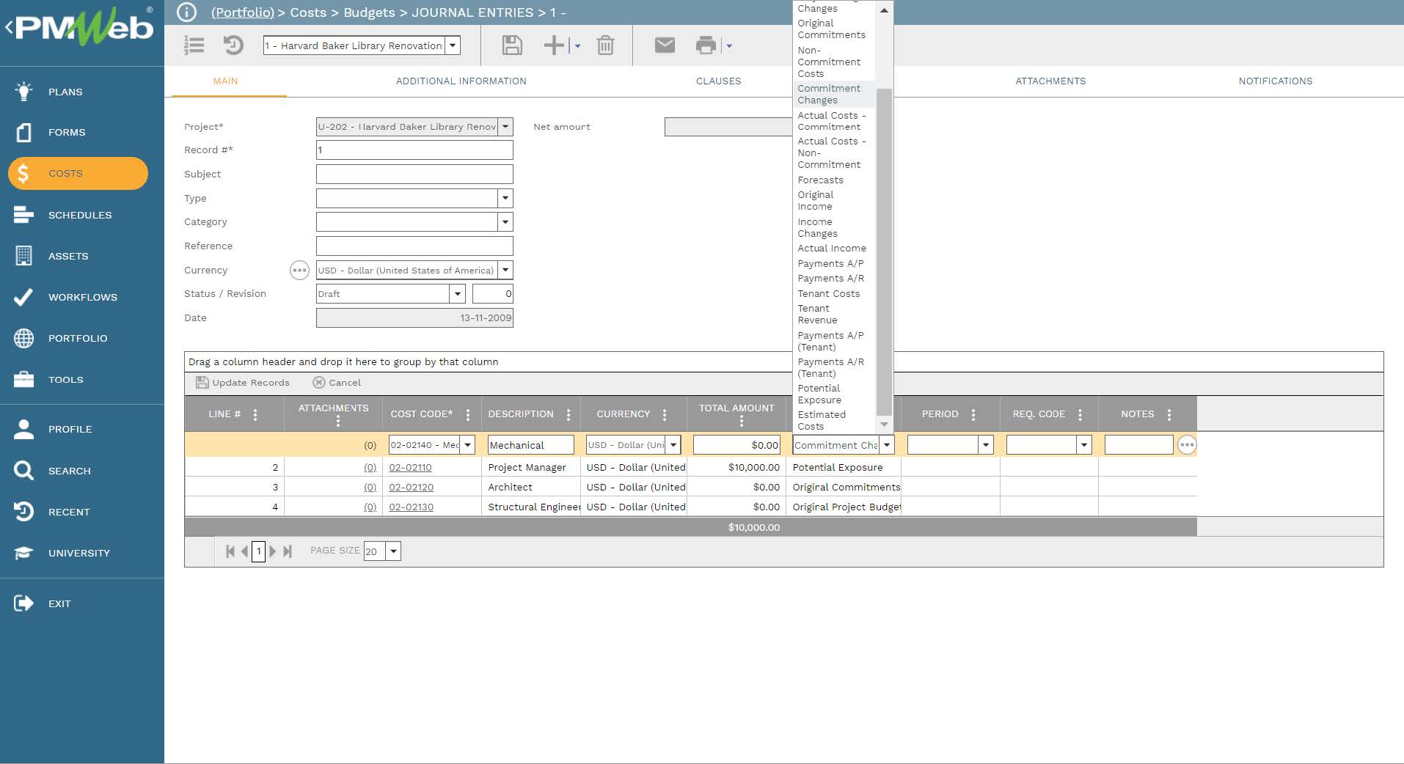Switch to Attachments tab
The image size is (1404, 764).
tap(1050, 81)
